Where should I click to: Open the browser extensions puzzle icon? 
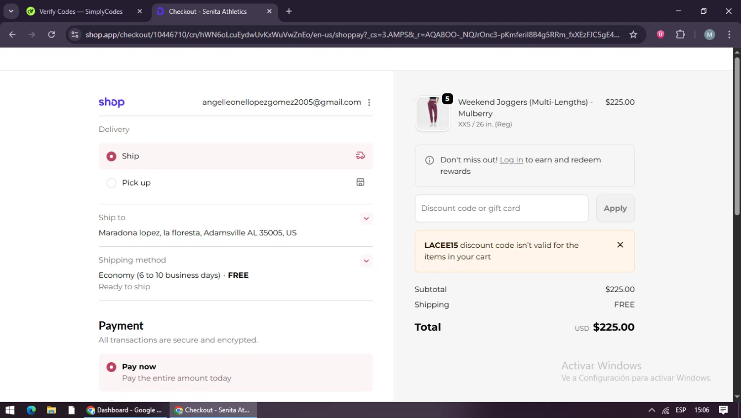pos(681,35)
